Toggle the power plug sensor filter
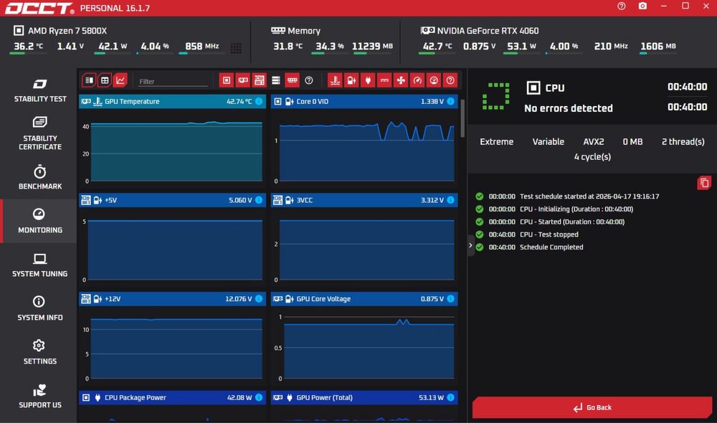Viewport: 717px width, 423px height. pyautogui.click(x=368, y=80)
